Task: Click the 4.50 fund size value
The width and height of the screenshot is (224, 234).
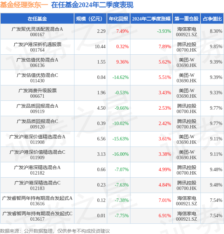Action: (x=101, y=108)
